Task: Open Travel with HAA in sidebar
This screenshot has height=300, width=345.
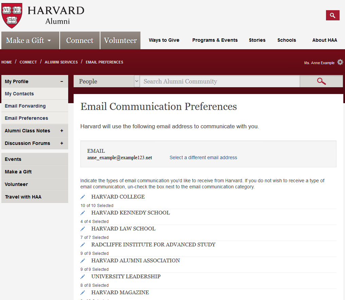Action: (x=35, y=197)
